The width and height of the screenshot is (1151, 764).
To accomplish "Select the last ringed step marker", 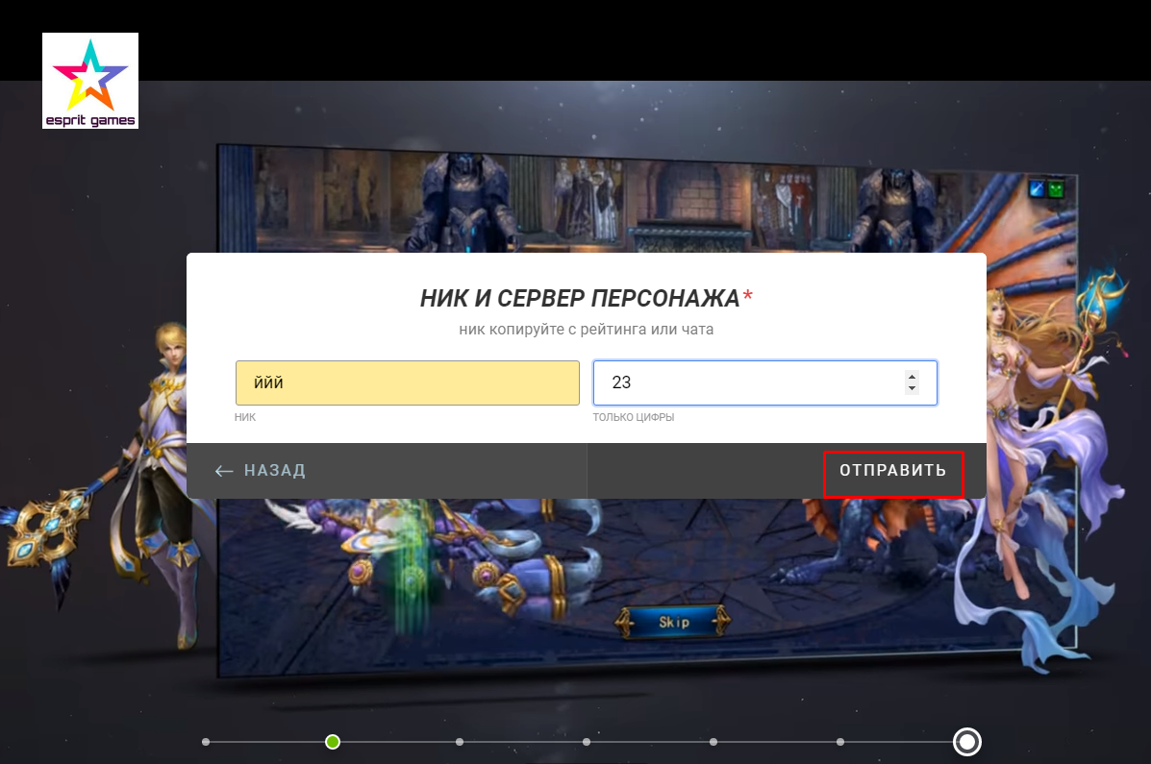I will pyautogui.click(x=967, y=742).
